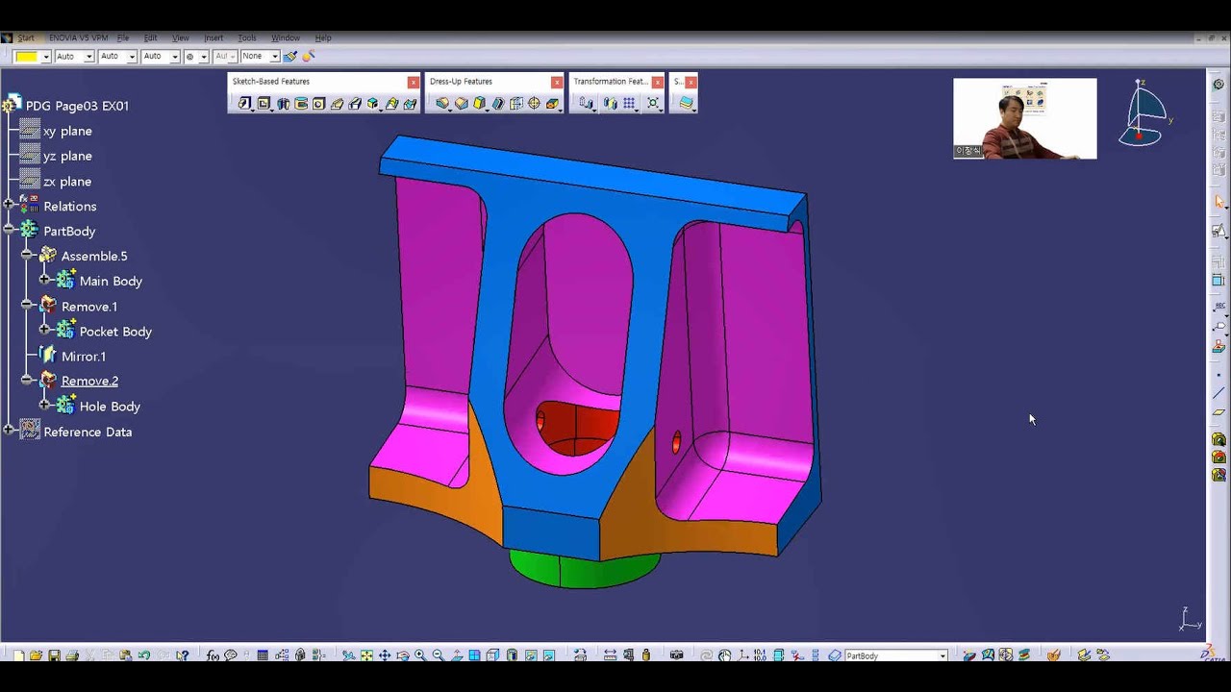Open the None layer dropdown
Image resolution: width=1231 pixels, height=692 pixels.
tap(274, 57)
